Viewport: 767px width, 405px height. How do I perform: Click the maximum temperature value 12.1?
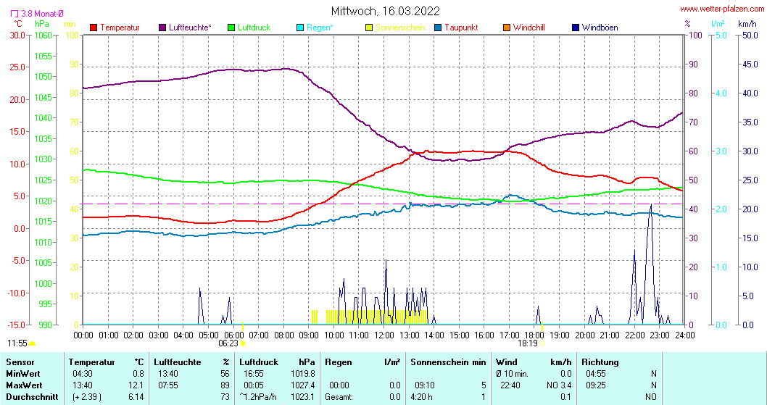(x=136, y=385)
